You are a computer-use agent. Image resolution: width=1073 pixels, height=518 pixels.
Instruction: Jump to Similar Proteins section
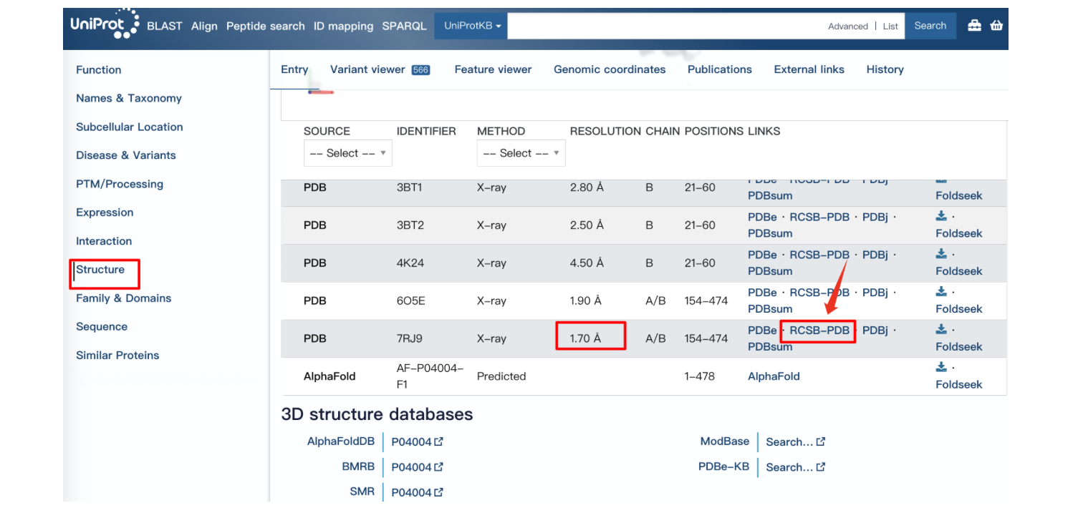117,356
